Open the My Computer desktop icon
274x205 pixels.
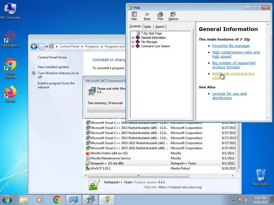pyautogui.click(x=10, y=11)
